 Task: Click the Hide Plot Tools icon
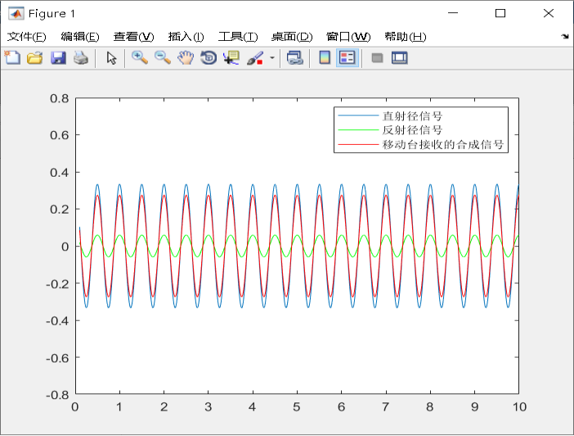(377, 58)
